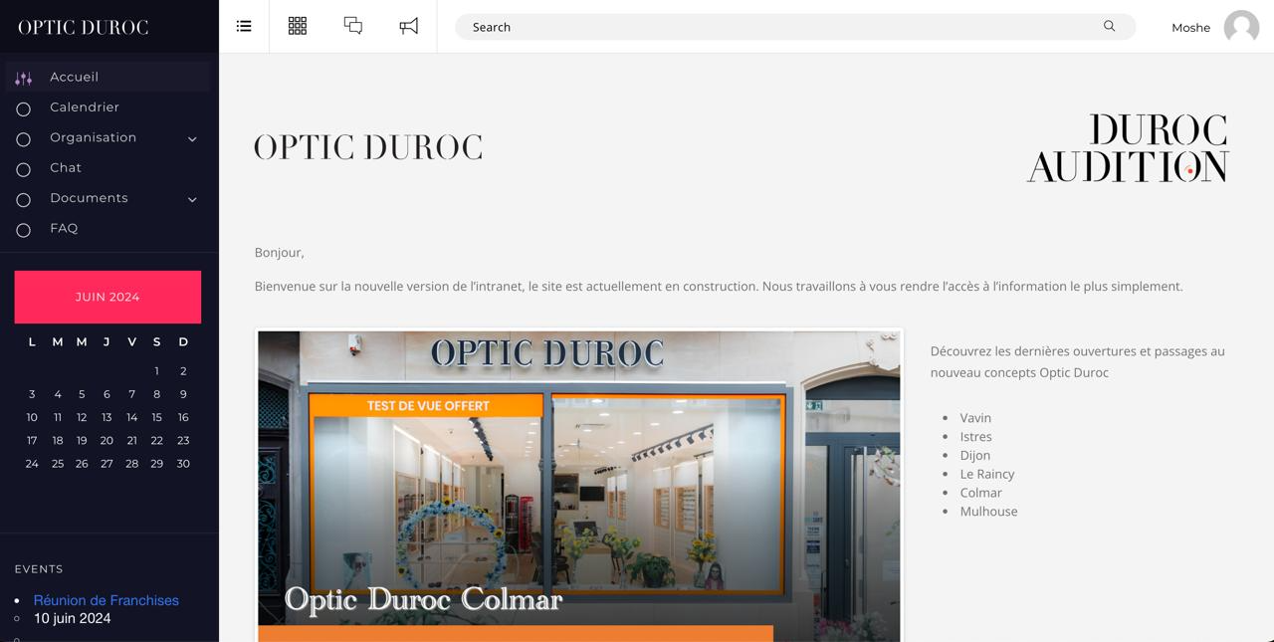
Task: Click the megaphone announcements icon
Action: click(x=409, y=27)
